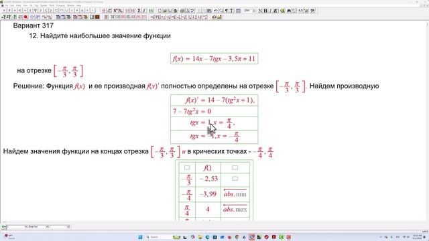Toggle Math/Text mode with T button

tap(231, 11)
